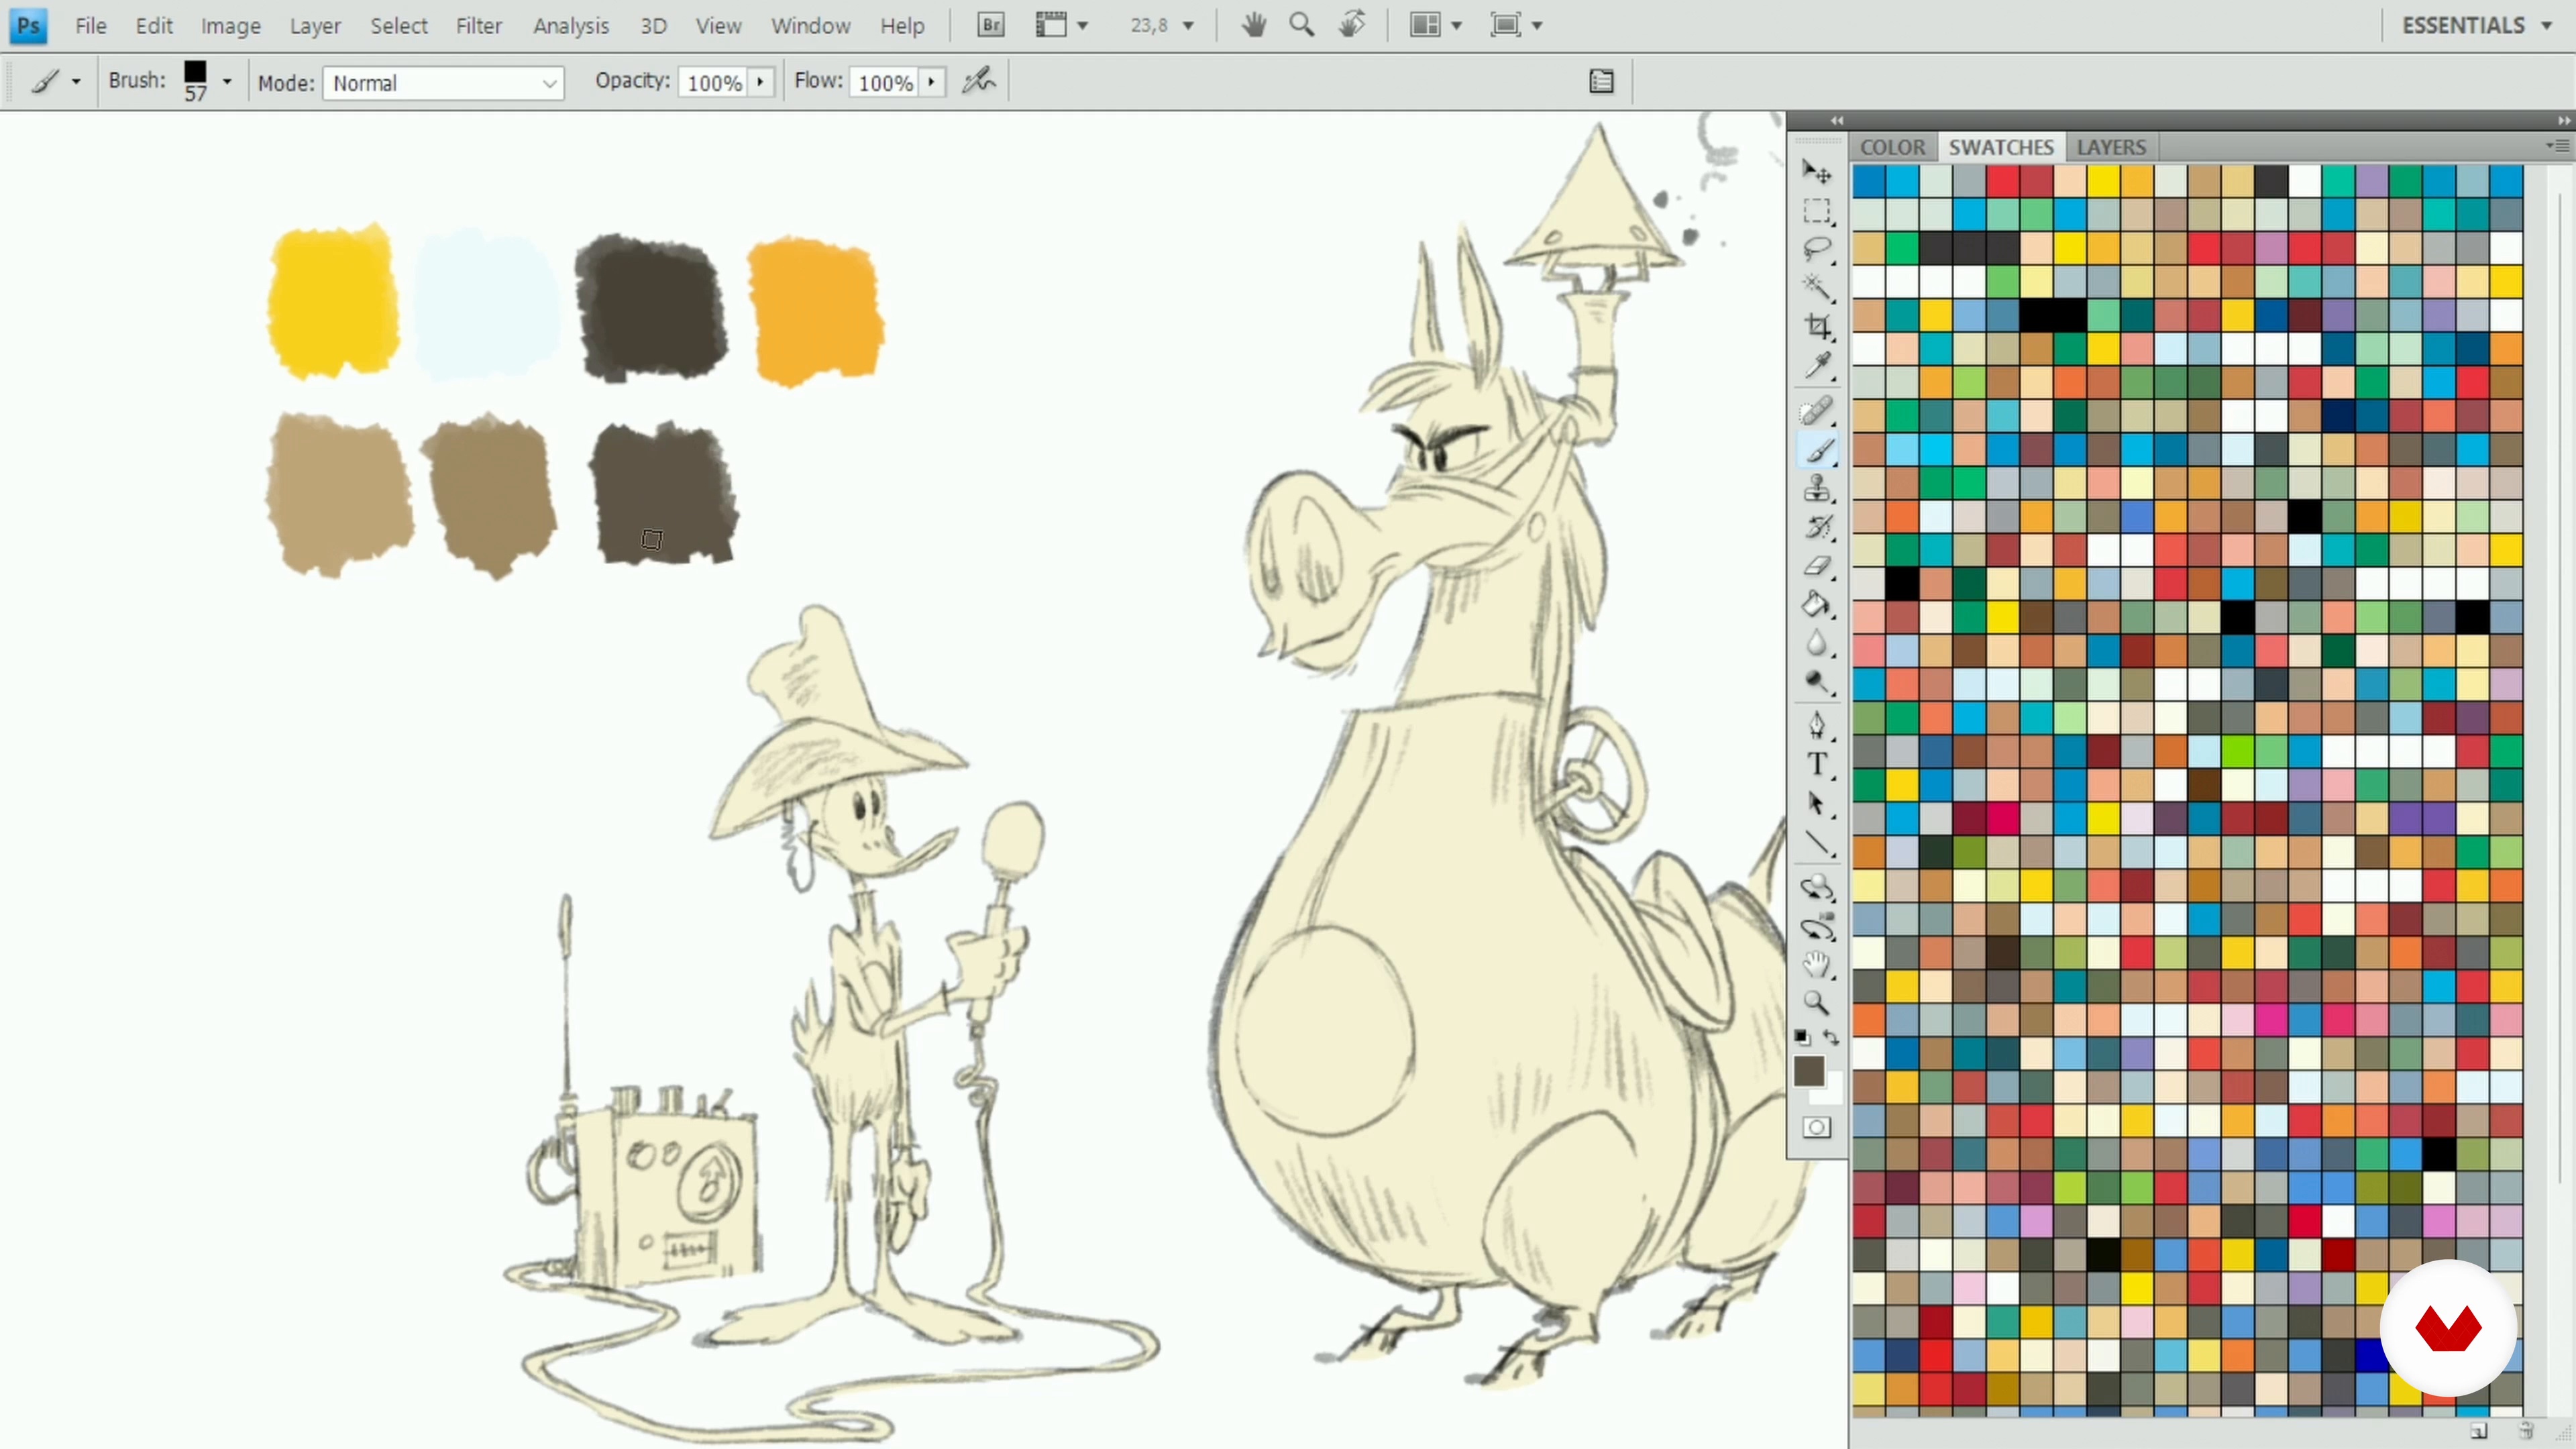
Task: Click the Hand tool in application bar
Action: click(1253, 25)
